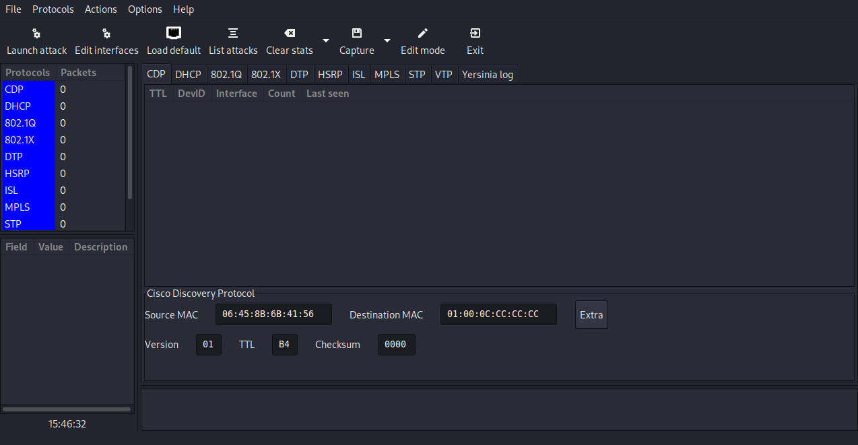Click the Exit toolbar icon

click(475, 33)
